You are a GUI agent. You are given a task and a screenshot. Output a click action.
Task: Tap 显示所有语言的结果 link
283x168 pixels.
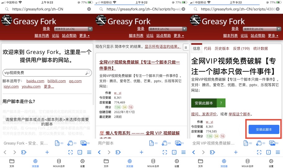[x=162, y=47]
